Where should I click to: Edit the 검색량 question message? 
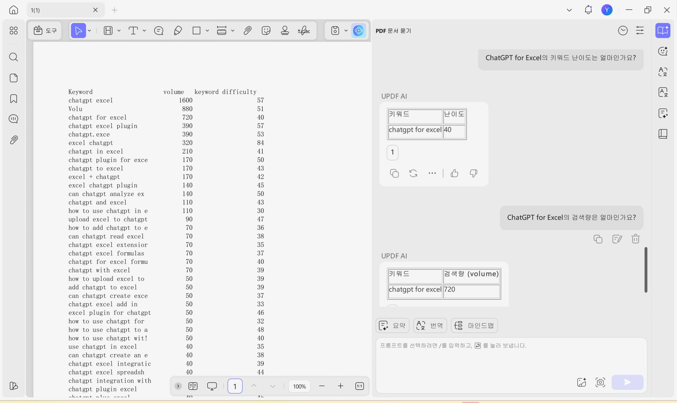tap(617, 239)
